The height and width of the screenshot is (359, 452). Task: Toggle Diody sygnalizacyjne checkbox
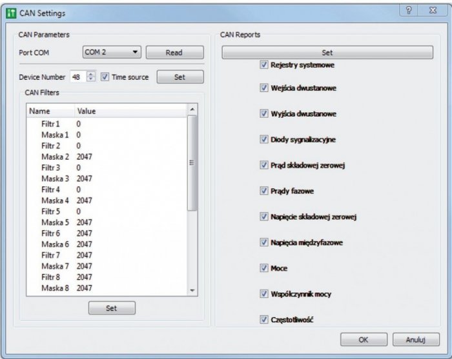point(263,139)
